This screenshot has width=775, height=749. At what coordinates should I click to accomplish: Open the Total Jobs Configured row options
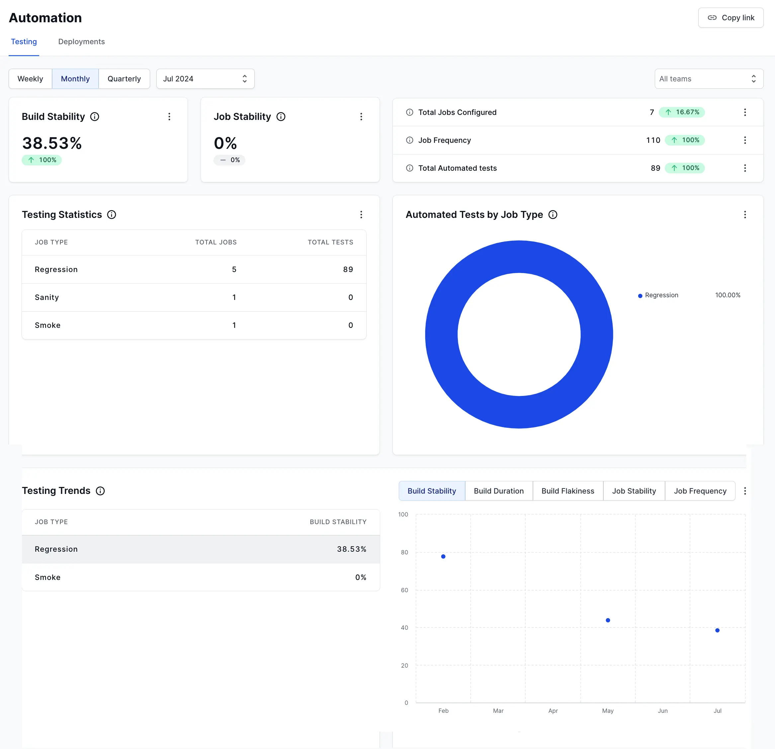745,112
